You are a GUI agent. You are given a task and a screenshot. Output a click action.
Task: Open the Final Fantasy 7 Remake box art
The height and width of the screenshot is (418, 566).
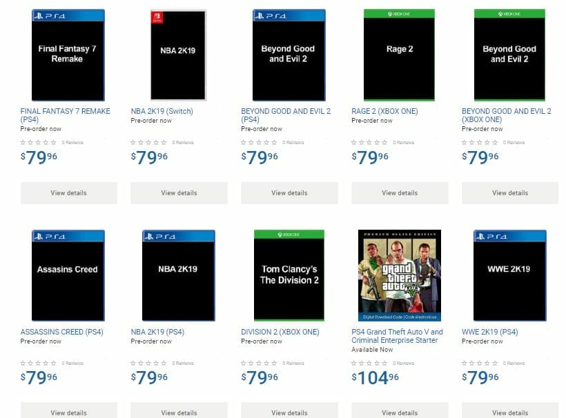point(68,54)
